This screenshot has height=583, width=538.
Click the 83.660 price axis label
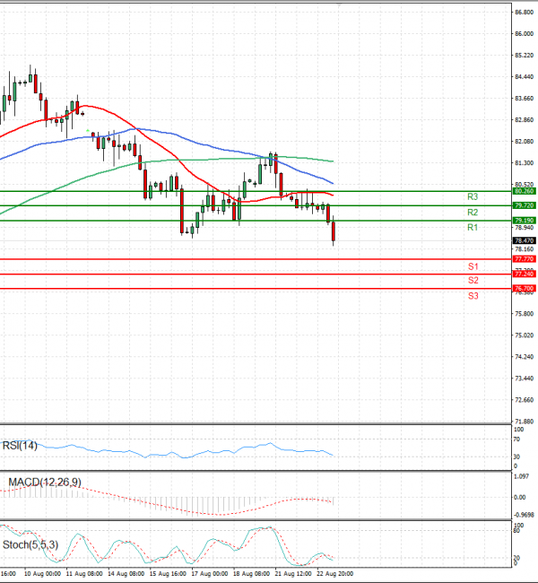(x=524, y=99)
